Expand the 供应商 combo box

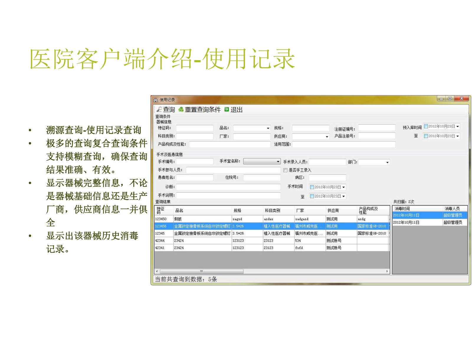point(327,137)
